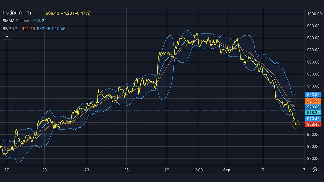Click the BB upper value 933.05 in legend

(x=43, y=29)
